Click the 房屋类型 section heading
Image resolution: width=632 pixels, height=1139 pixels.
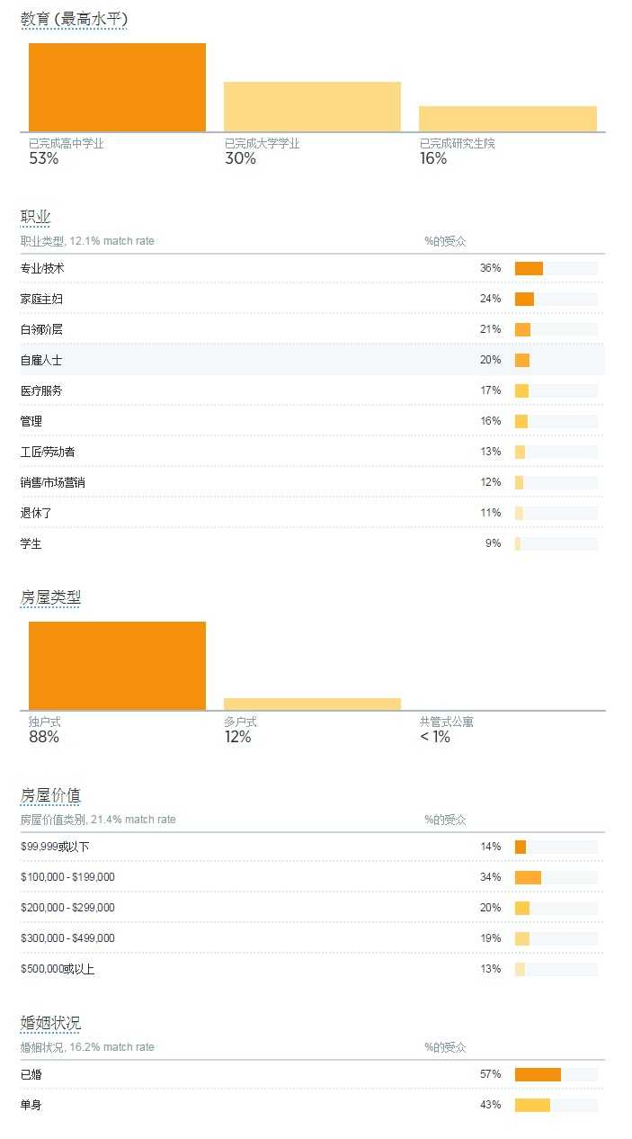click(50, 597)
